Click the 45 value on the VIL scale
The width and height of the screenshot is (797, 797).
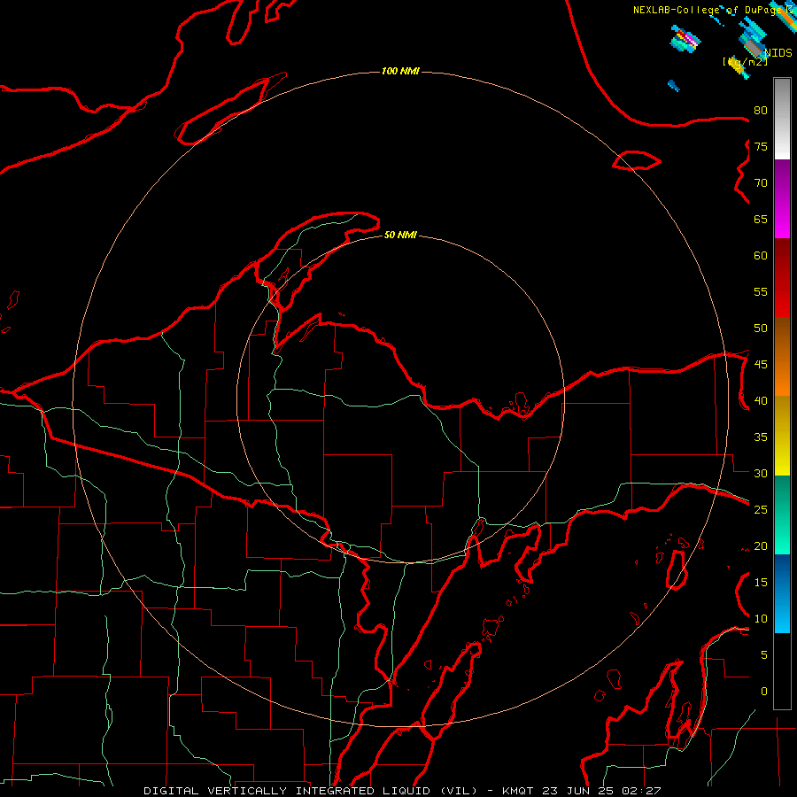761,365
